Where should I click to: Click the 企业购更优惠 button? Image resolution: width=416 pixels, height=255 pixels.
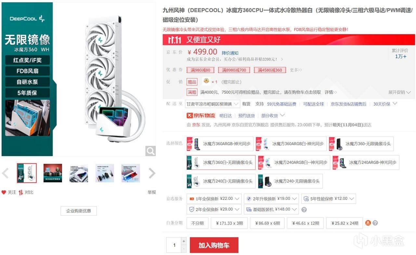(79, 211)
